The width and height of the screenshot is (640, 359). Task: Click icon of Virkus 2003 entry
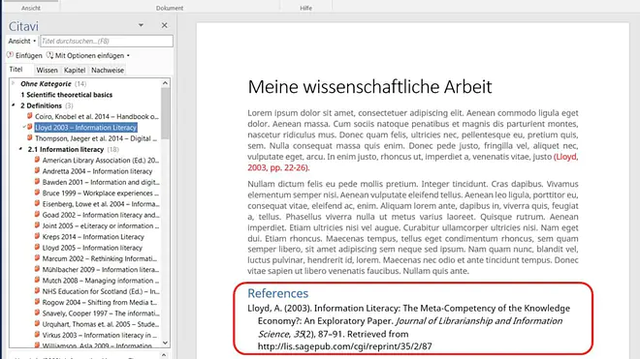click(37, 335)
